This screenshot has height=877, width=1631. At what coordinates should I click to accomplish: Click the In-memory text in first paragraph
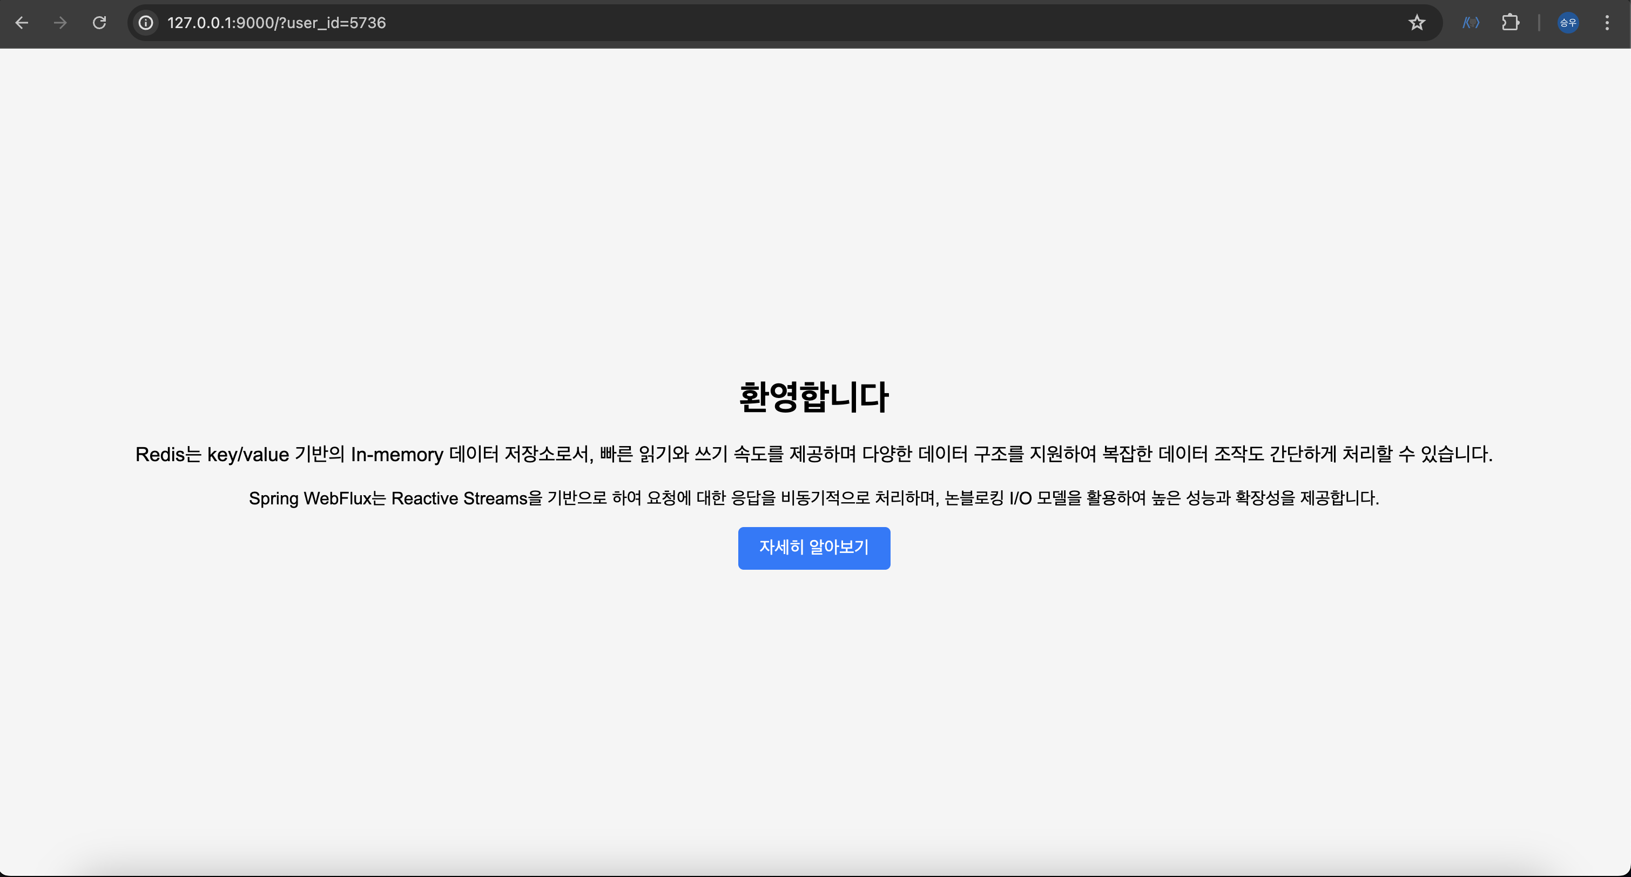[x=397, y=455]
